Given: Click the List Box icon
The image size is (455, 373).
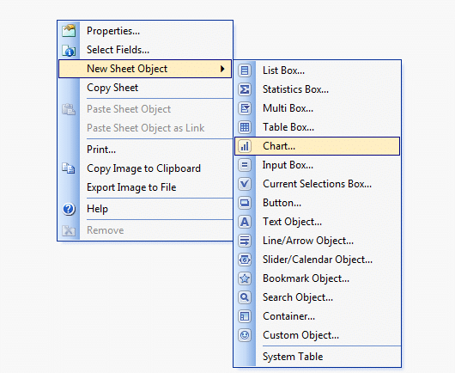Looking at the screenshot, I should (245, 70).
